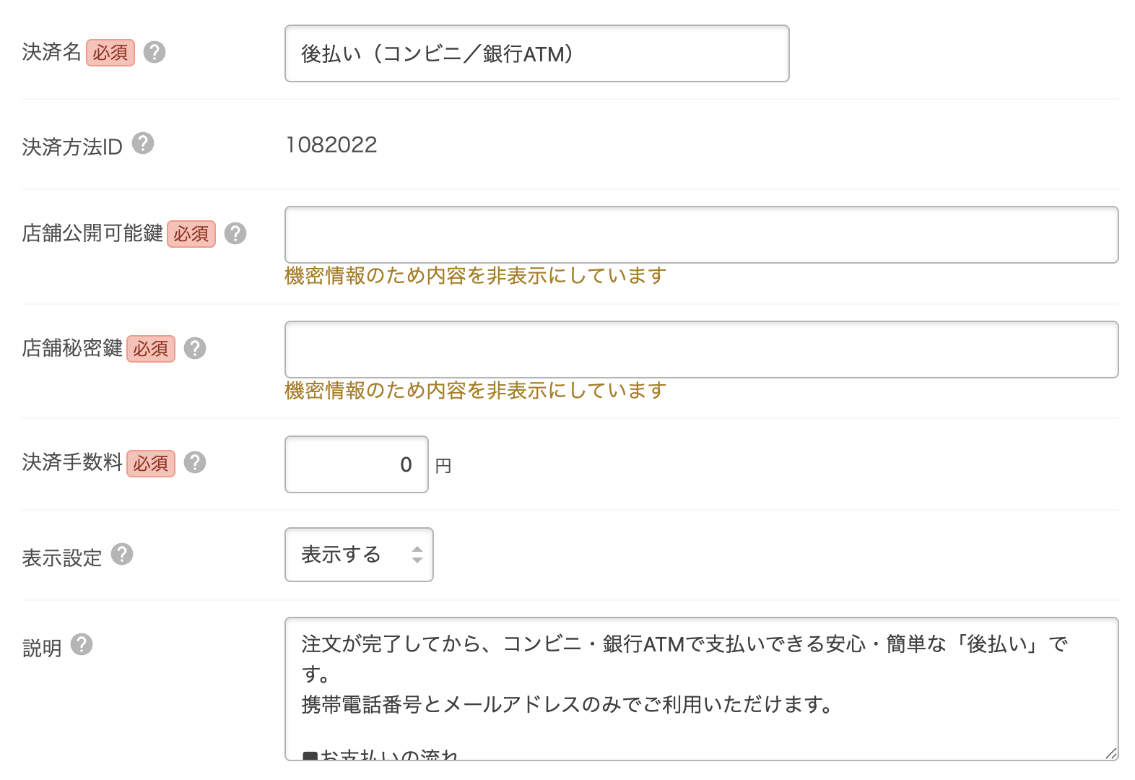The image size is (1135, 780).
Task: Select the payment method ID 1082022
Action: click(331, 144)
